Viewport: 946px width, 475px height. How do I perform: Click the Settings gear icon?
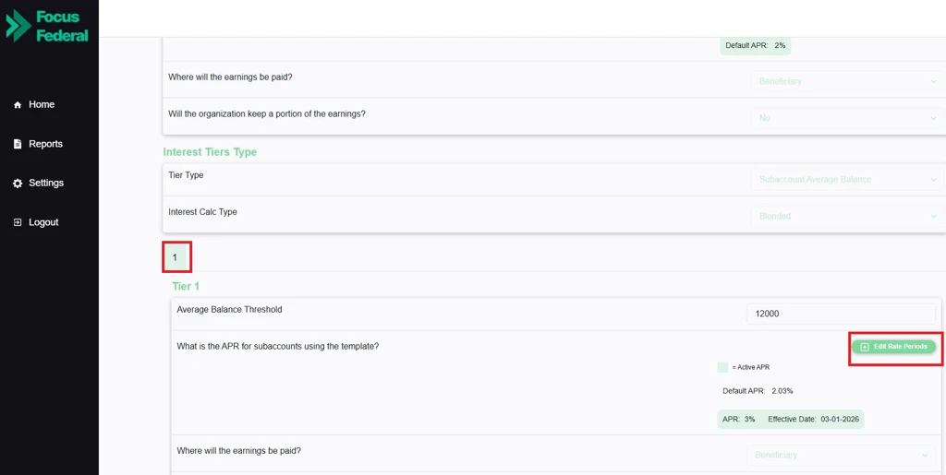tap(18, 184)
